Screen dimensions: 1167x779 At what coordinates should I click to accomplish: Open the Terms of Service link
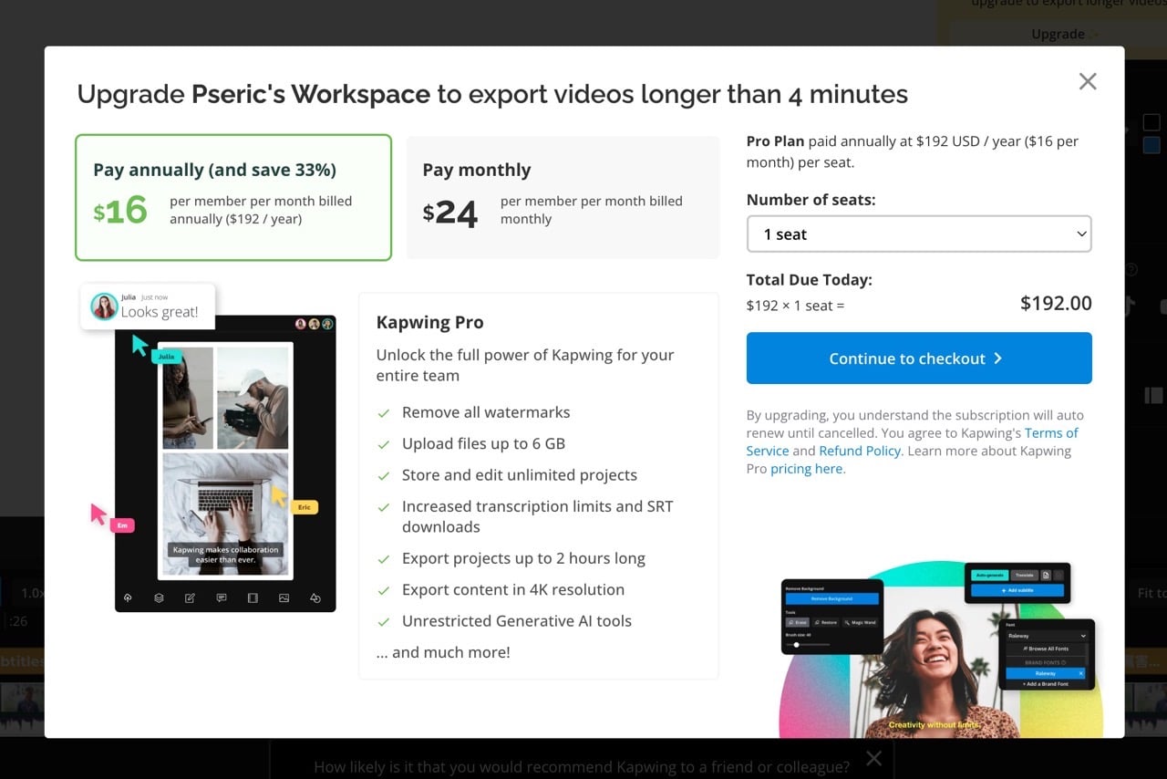coord(1051,433)
